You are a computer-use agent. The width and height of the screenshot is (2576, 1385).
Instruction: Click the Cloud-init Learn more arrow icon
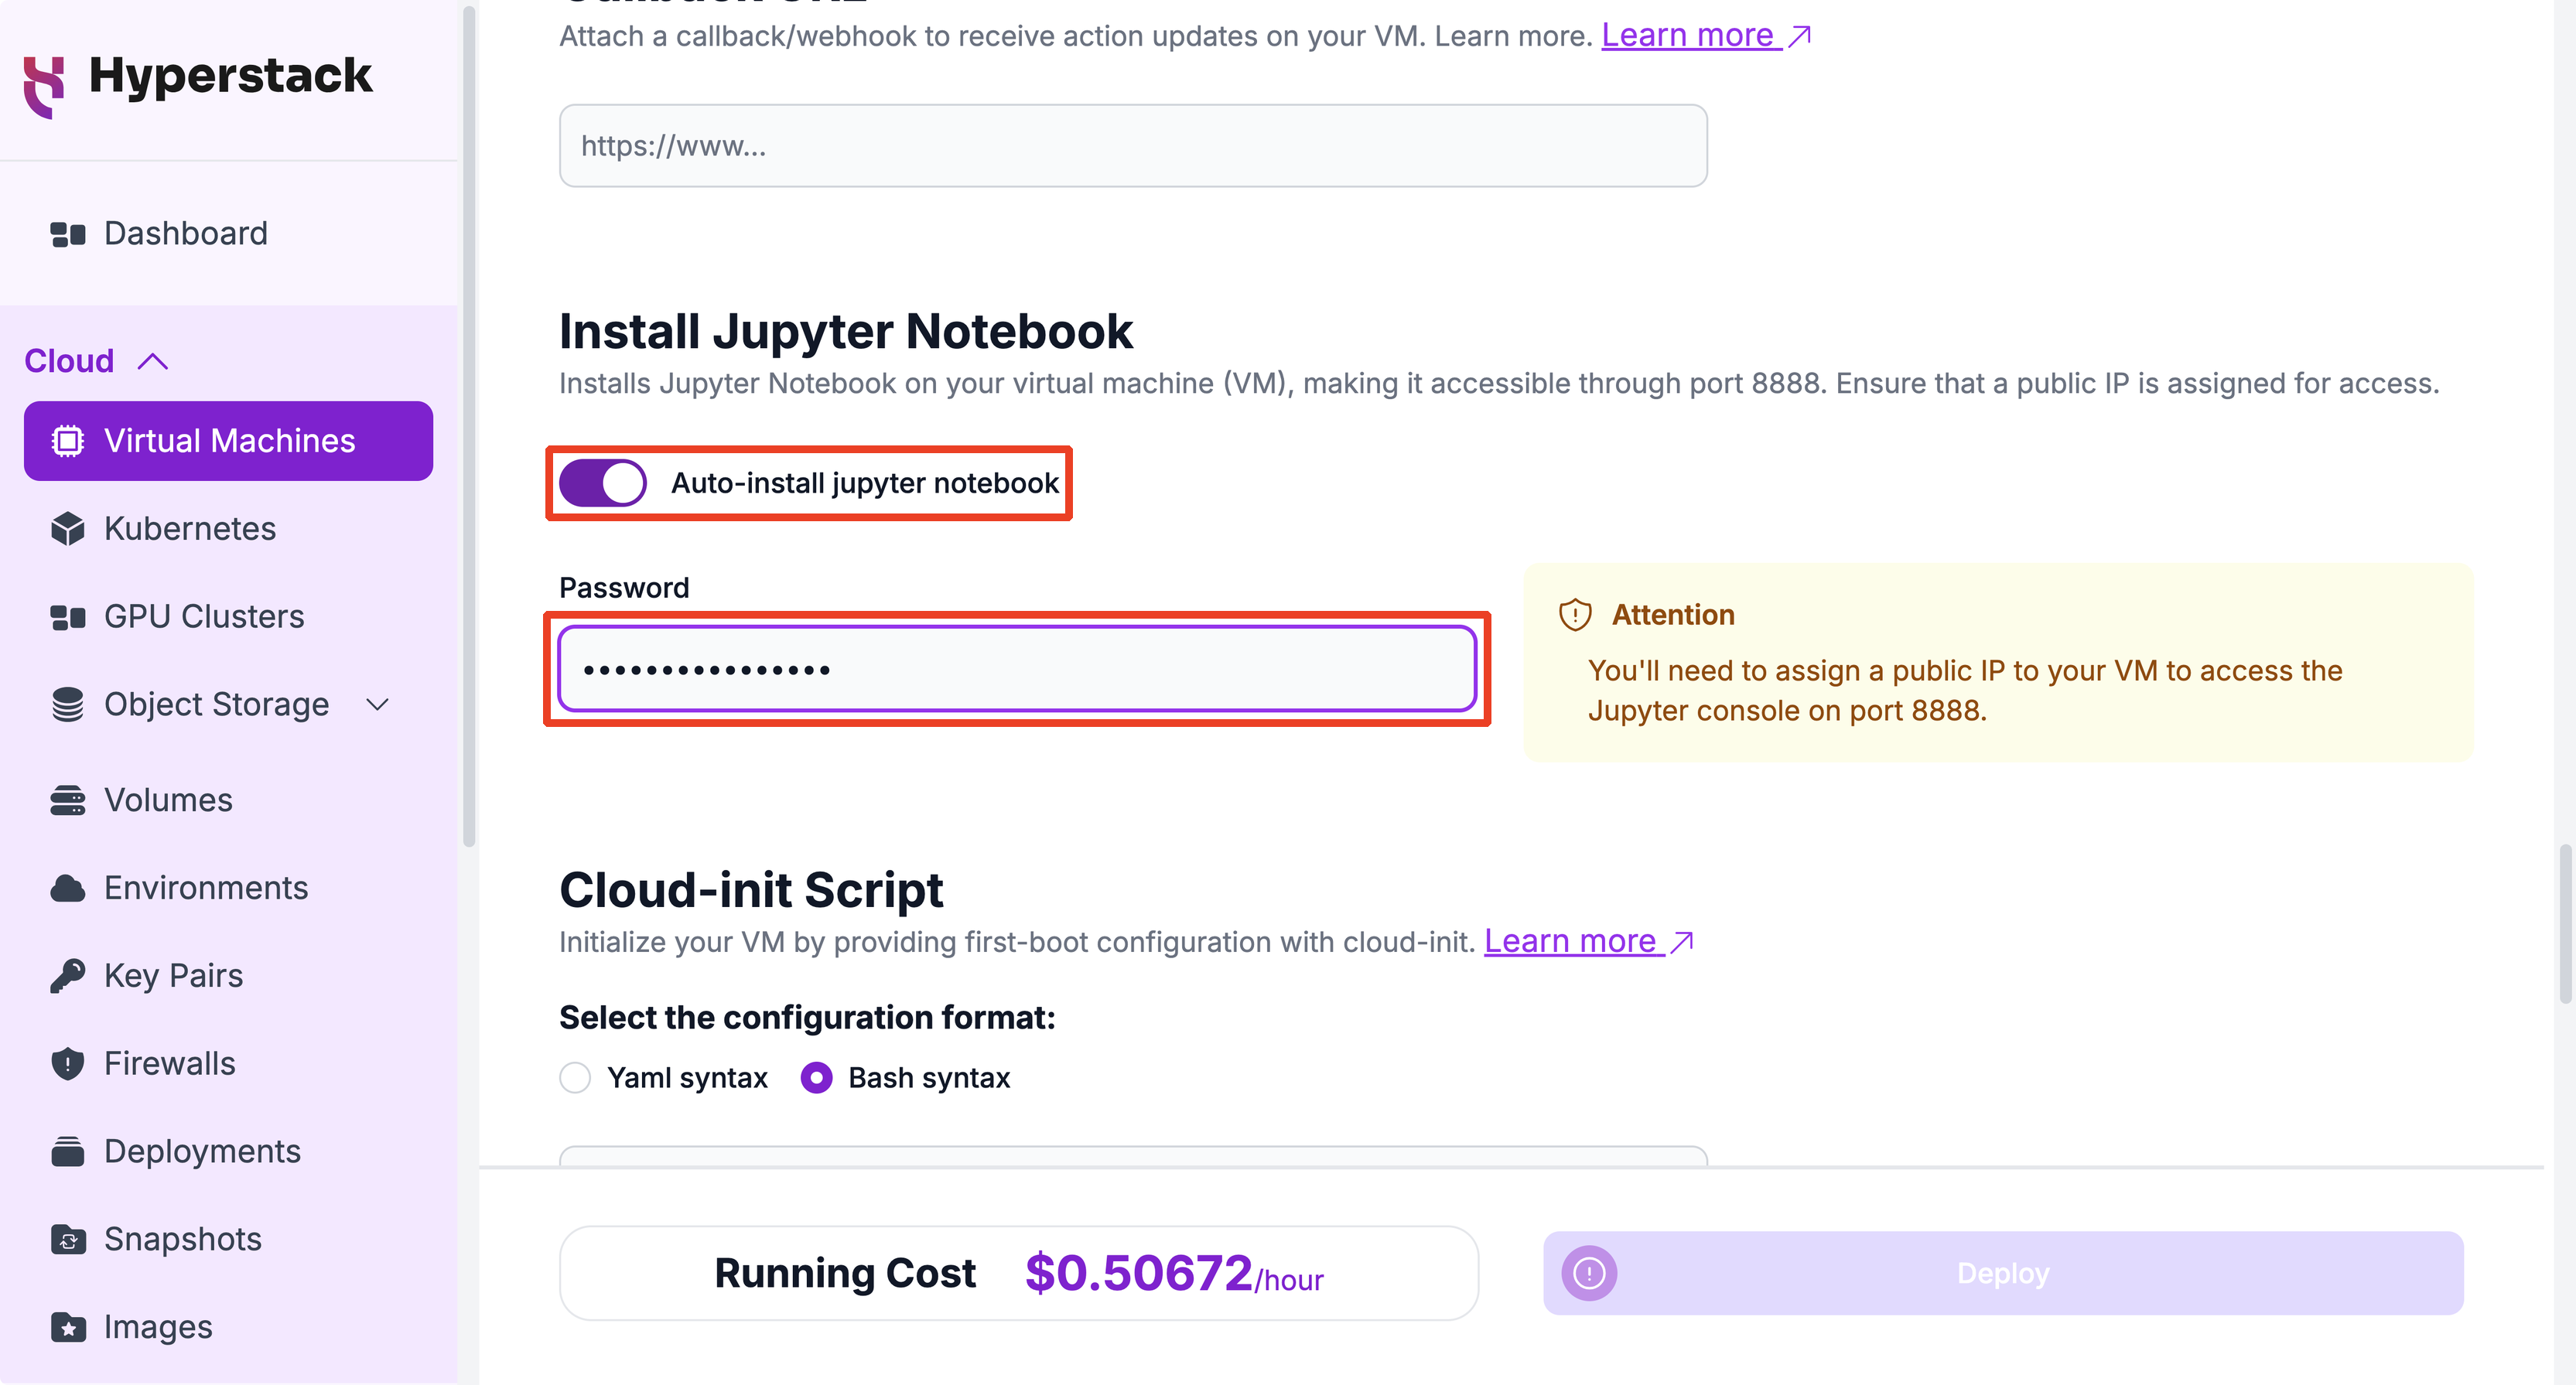coord(1682,942)
